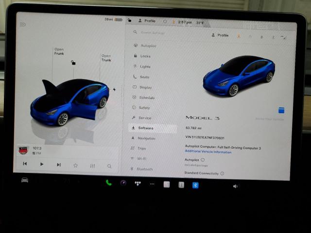Open the Tidal app

pos(138,183)
